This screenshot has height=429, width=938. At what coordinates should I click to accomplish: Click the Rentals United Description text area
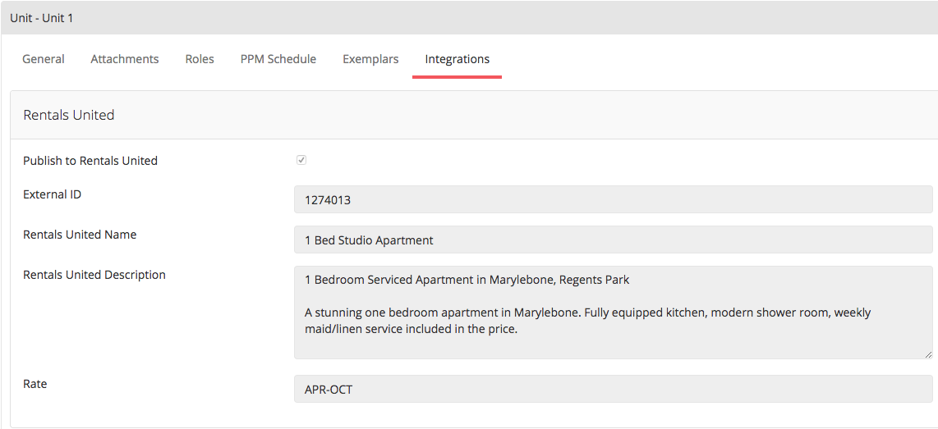(614, 313)
